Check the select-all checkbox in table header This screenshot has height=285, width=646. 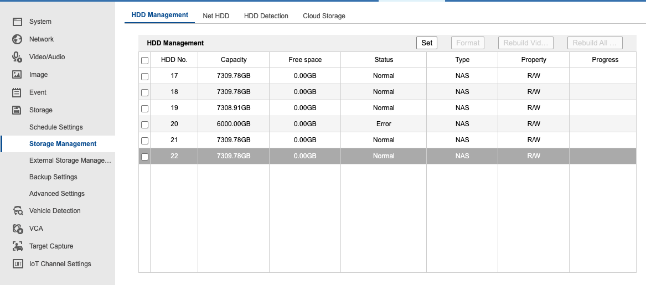click(x=145, y=60)
